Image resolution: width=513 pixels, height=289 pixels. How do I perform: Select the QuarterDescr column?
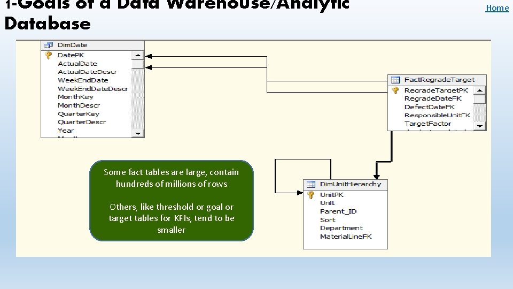pyautogui.click(x=81, y=122)
